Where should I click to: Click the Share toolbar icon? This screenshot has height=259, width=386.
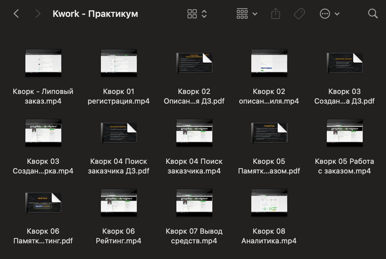point(275,14)
